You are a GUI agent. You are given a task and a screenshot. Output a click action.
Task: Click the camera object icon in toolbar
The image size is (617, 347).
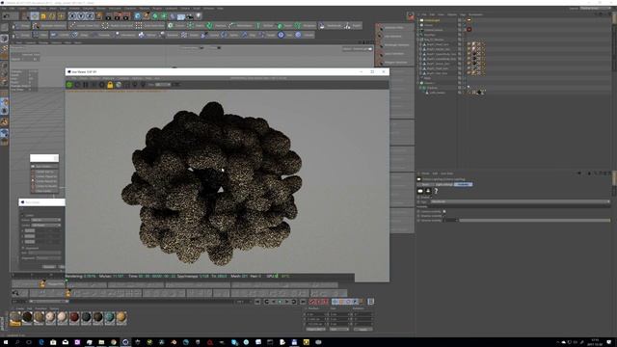click(190, 16)
